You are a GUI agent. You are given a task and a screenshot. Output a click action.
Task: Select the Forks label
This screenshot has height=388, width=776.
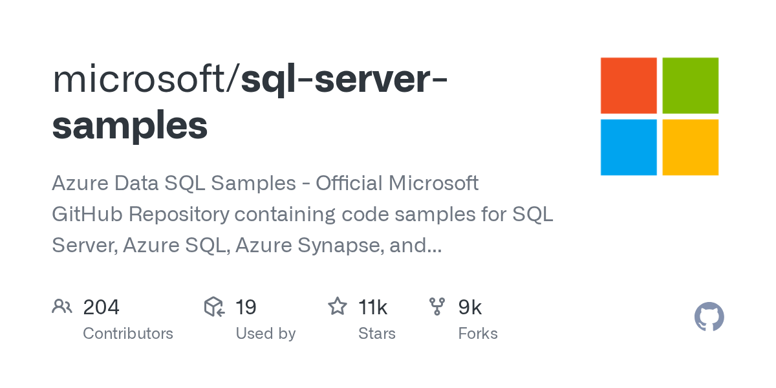(478, 334)
